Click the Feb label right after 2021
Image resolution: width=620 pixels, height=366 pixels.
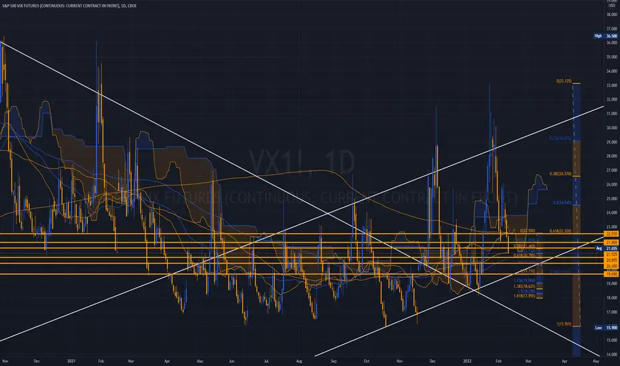pyautogui.click(x=101, y=361)
